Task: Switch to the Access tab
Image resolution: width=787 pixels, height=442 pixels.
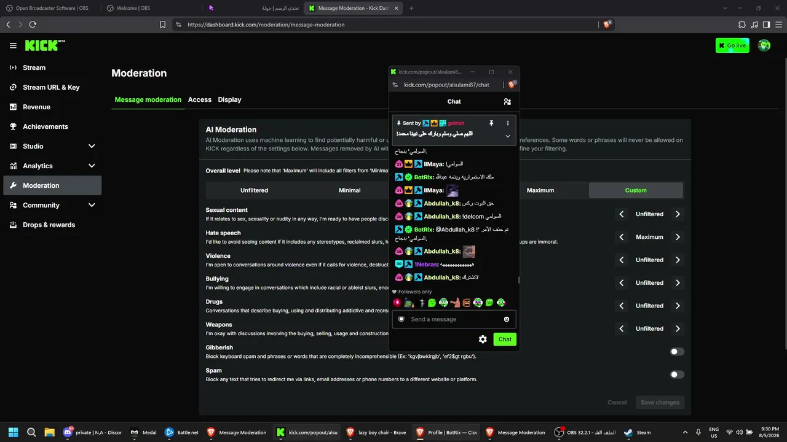Action: 200,99
